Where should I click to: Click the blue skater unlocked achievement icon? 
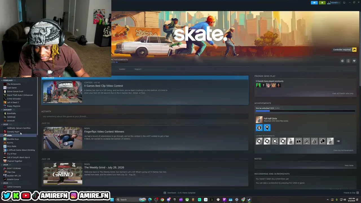[x=259, y=128]
